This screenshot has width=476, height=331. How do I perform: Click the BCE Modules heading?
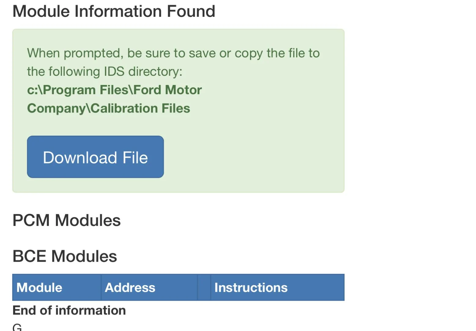tap(65, 256)
